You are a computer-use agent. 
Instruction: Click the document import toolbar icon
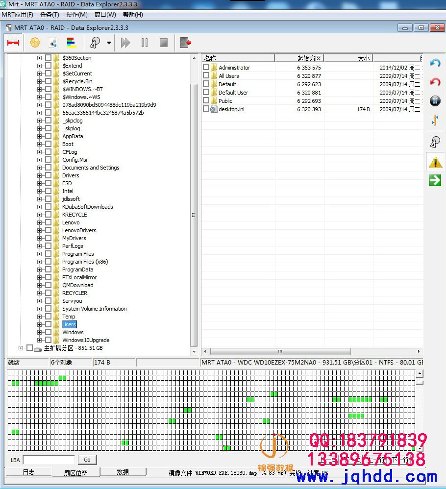(x=53, y=43)
